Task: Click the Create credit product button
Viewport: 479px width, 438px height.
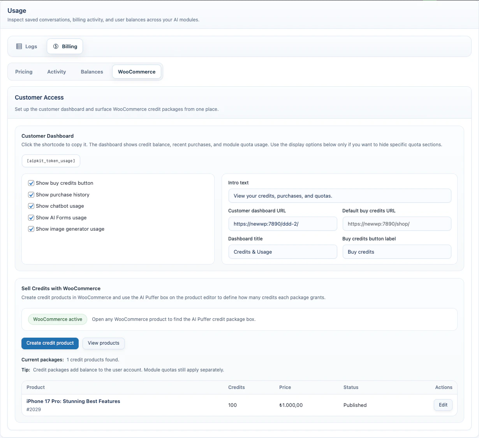Action: (50, 343)
